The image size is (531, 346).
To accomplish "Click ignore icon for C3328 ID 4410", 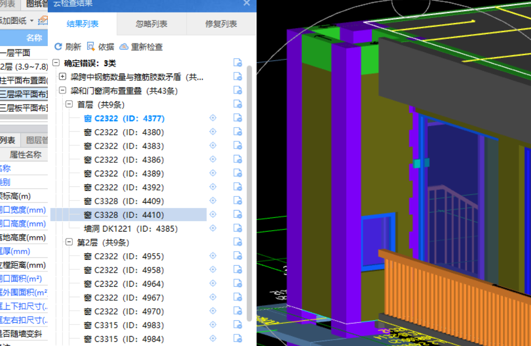I will point(238,215).
